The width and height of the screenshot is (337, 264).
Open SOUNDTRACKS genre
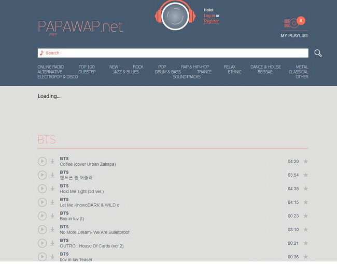pos(187,77)
